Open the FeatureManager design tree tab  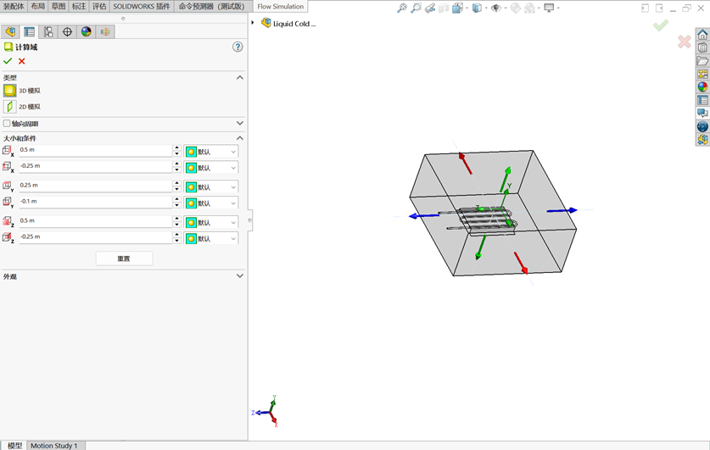click(10, 31)
